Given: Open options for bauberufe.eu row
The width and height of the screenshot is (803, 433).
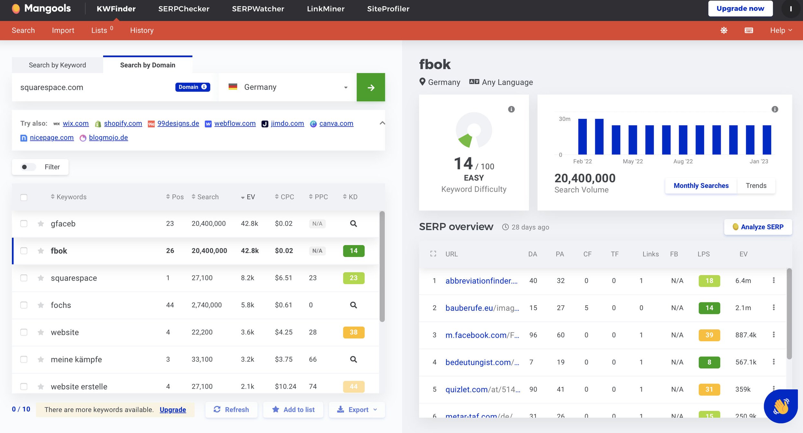Looking at the screenshot, I should pos(773,308).
